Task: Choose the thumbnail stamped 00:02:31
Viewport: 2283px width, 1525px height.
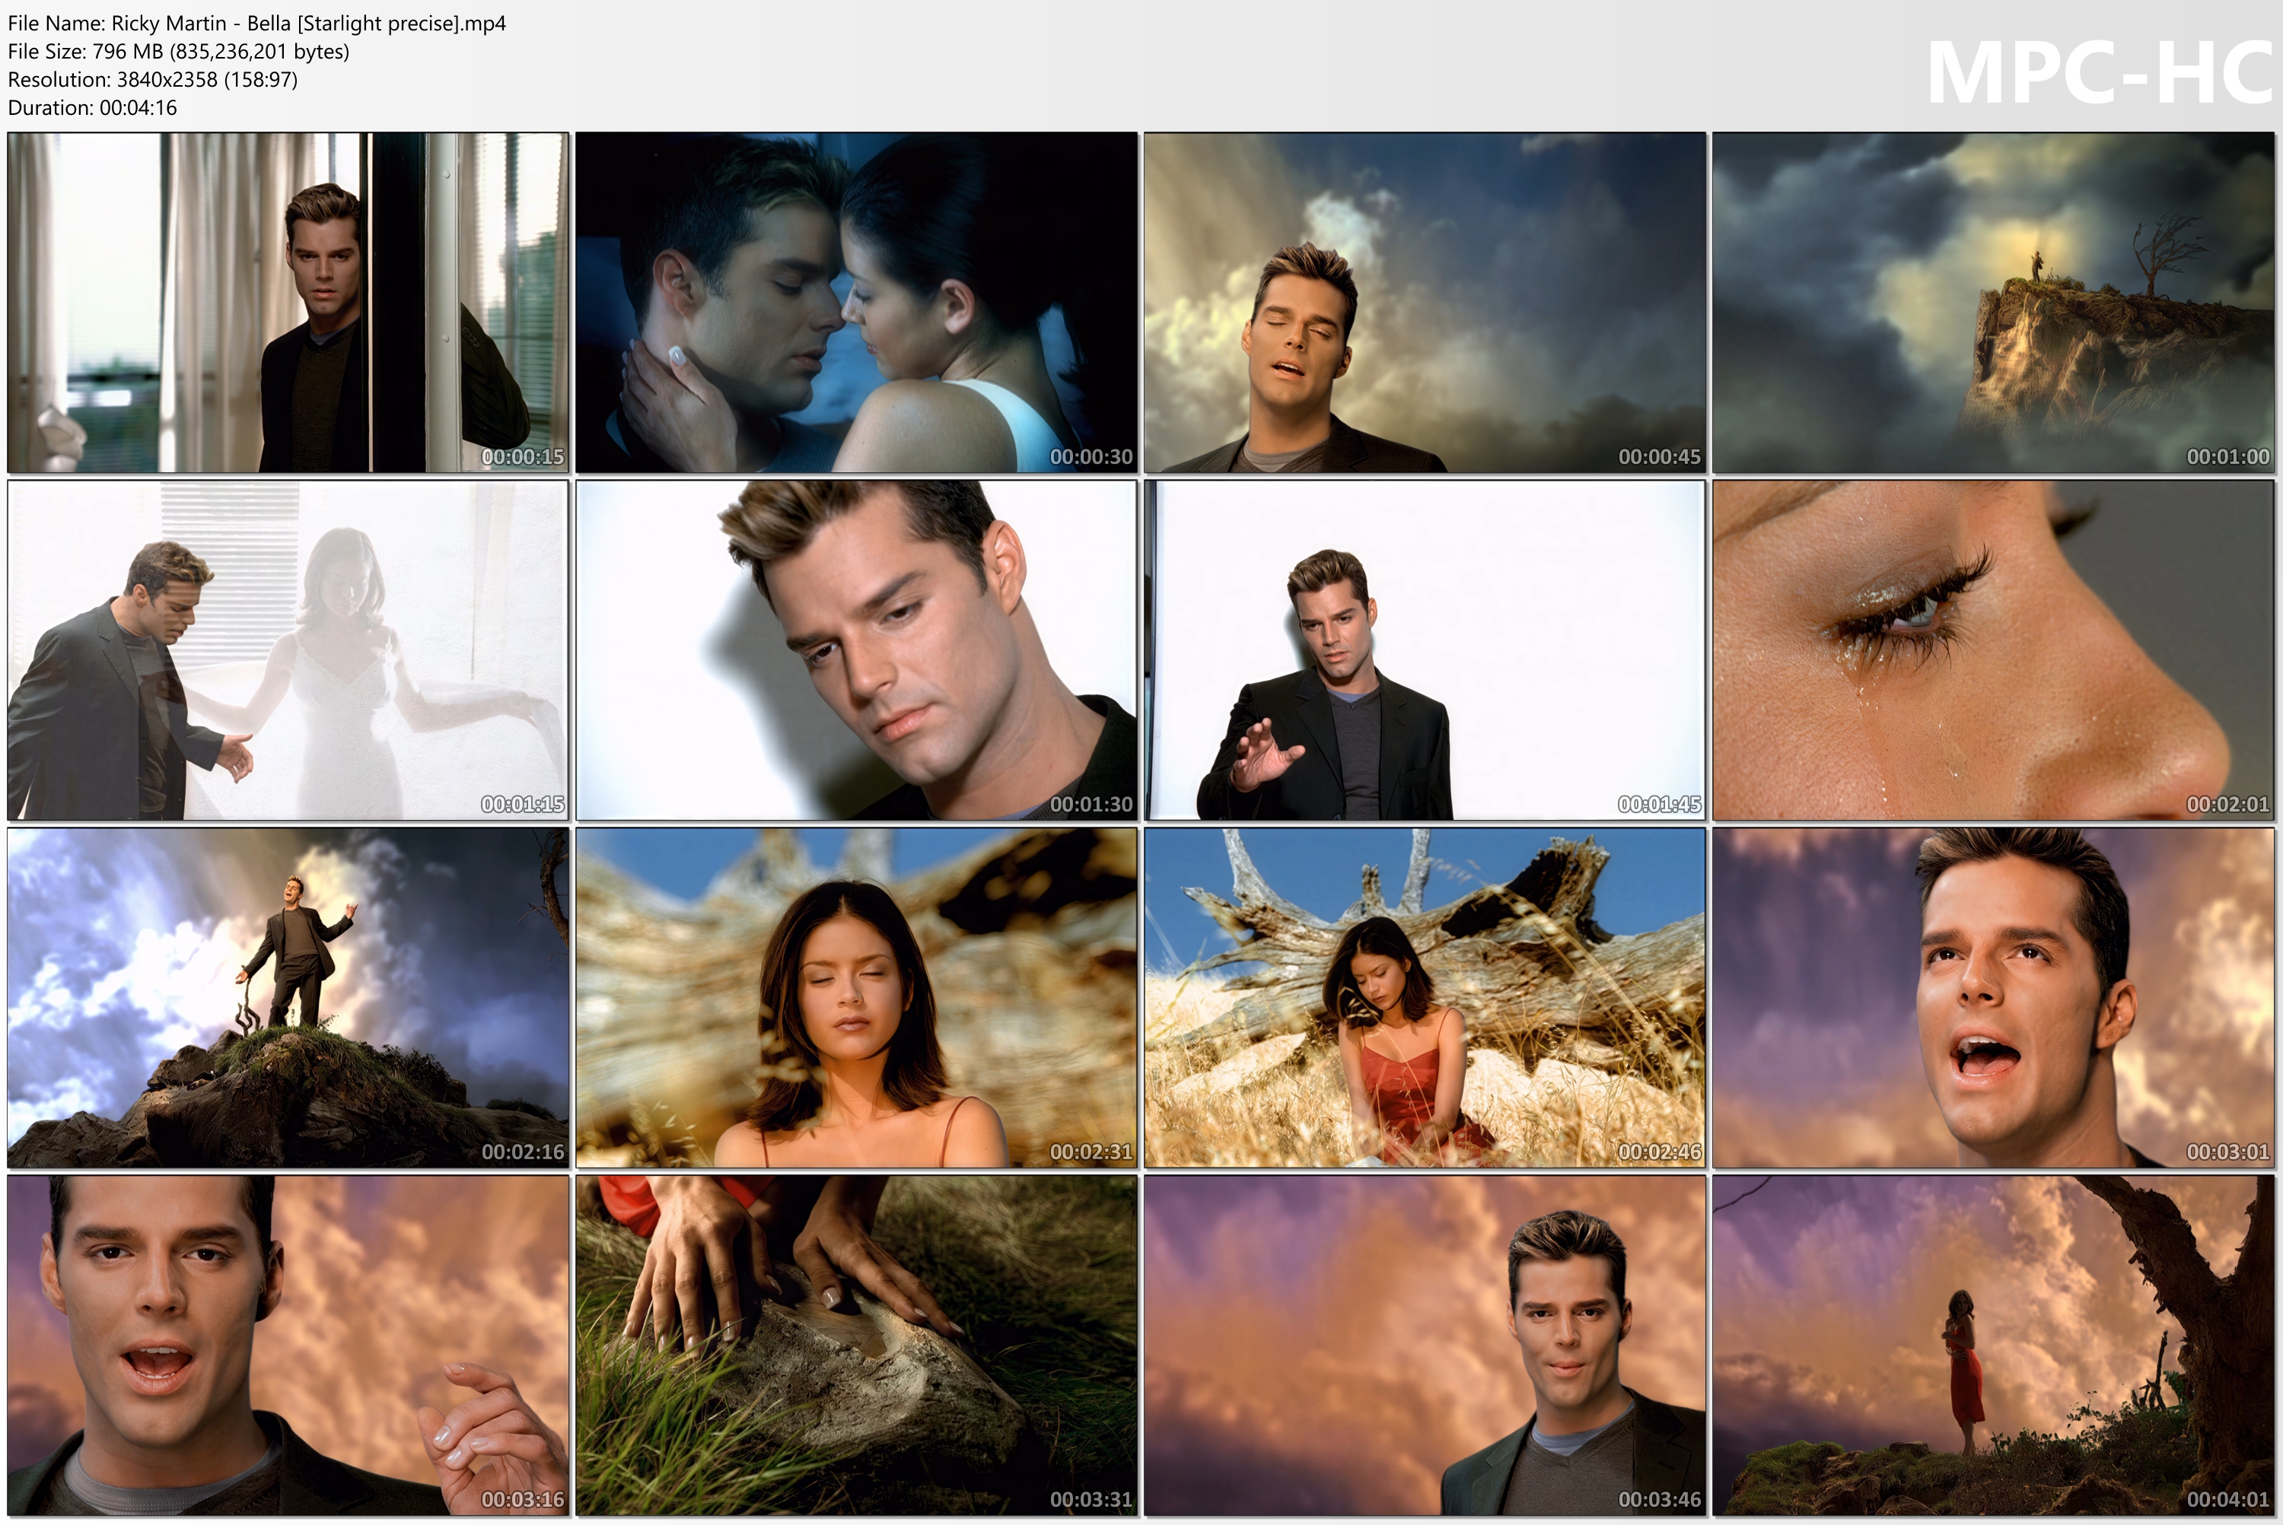Action: [856, 998]
